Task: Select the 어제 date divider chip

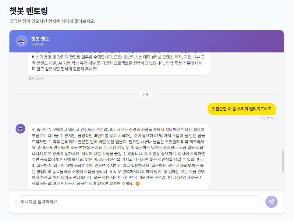Action: click(x=146, y=95)
